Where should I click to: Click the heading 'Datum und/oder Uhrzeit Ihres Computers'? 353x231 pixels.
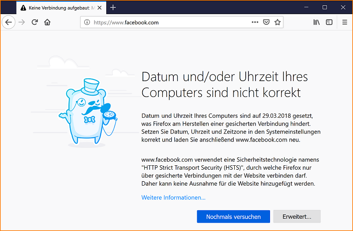[x=225, y=84]
